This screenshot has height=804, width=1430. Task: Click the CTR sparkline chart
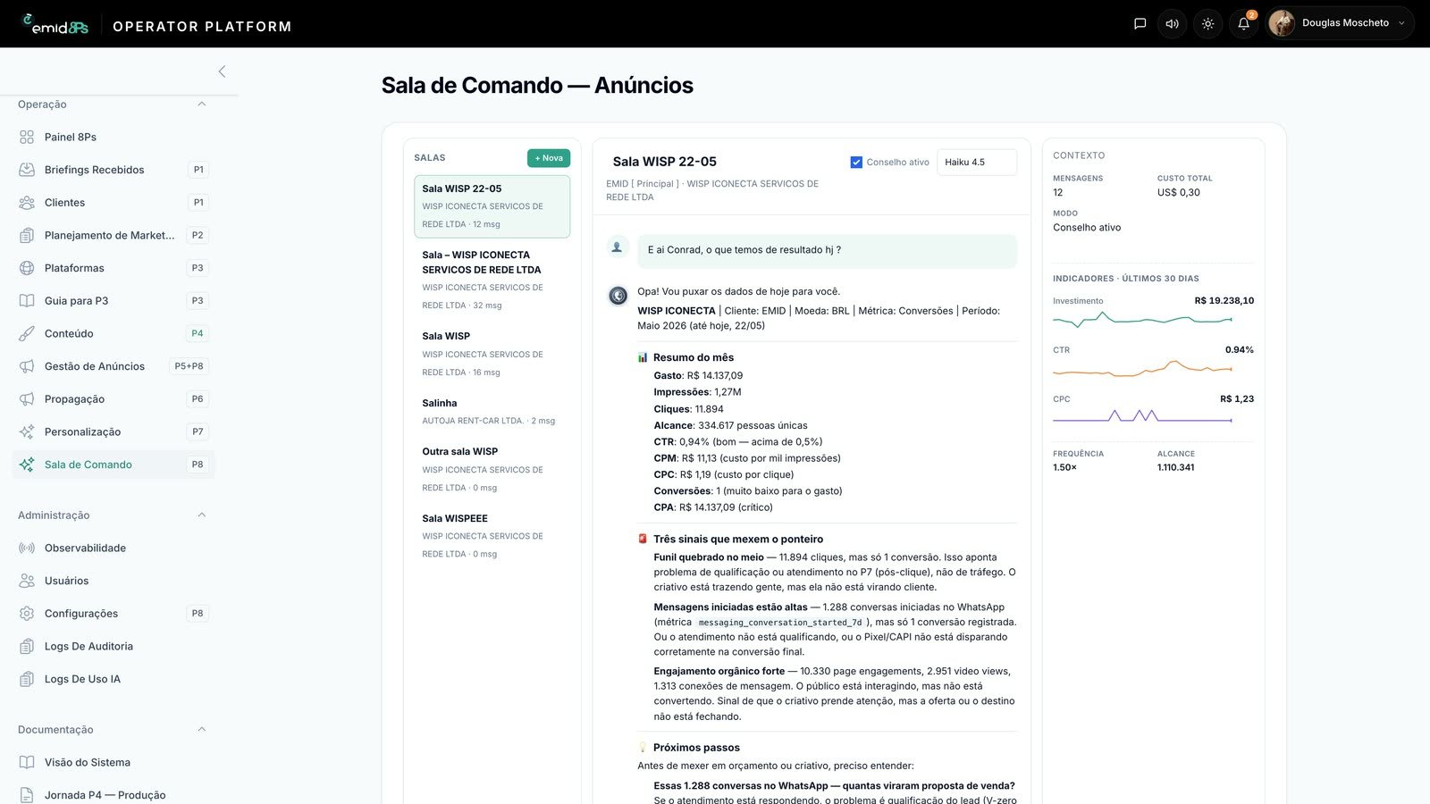coord(1142,367)
